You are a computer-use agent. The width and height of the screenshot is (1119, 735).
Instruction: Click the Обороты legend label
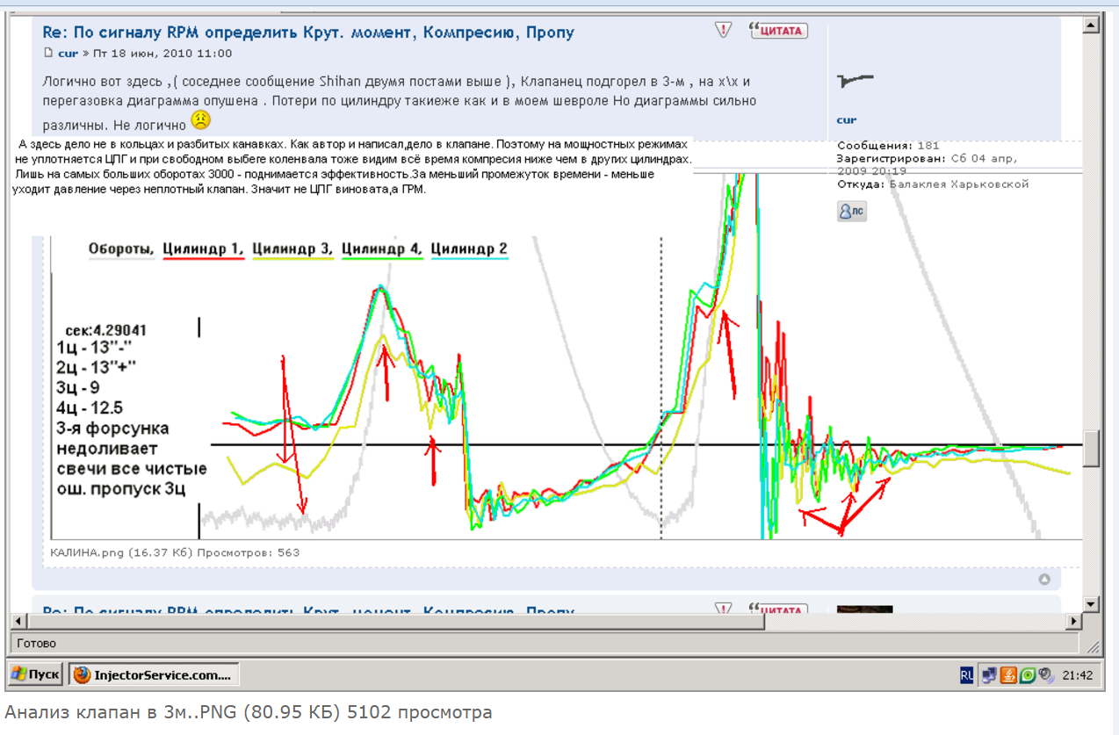coord(121,249)
